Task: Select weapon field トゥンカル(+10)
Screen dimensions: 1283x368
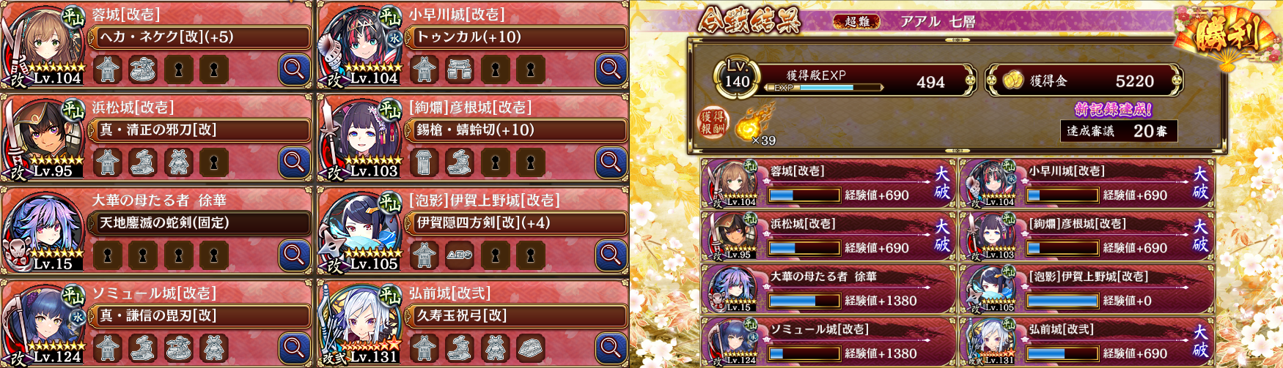Action: (x=517, y=37)
